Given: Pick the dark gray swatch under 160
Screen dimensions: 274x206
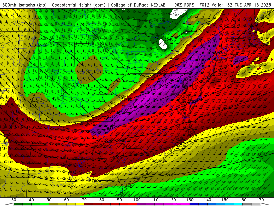Looking at the screenshot, I should 247,204.
